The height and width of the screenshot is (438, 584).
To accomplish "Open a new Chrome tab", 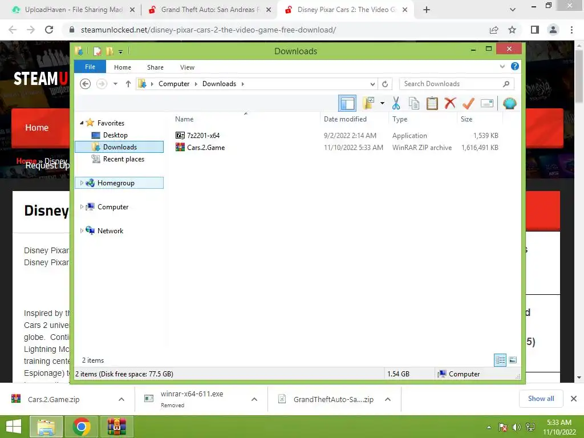I will pyautogui.click(x=427, y=10).
